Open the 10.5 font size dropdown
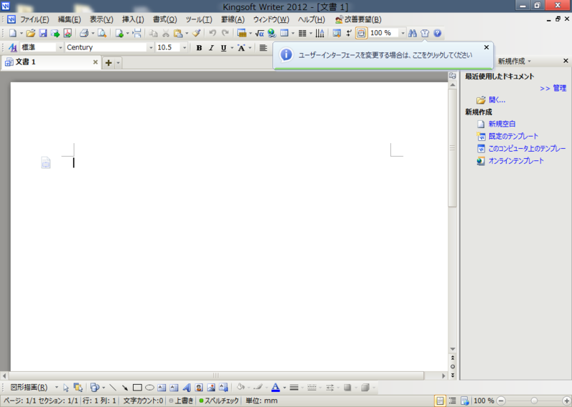This screenshot has width=572, height=407. [x=184, y=48]
